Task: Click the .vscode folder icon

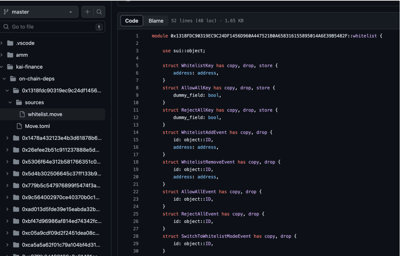Action: click(x=10, y=43)
